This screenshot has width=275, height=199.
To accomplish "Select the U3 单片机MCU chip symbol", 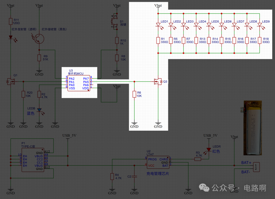I will [x=79, y=83].
